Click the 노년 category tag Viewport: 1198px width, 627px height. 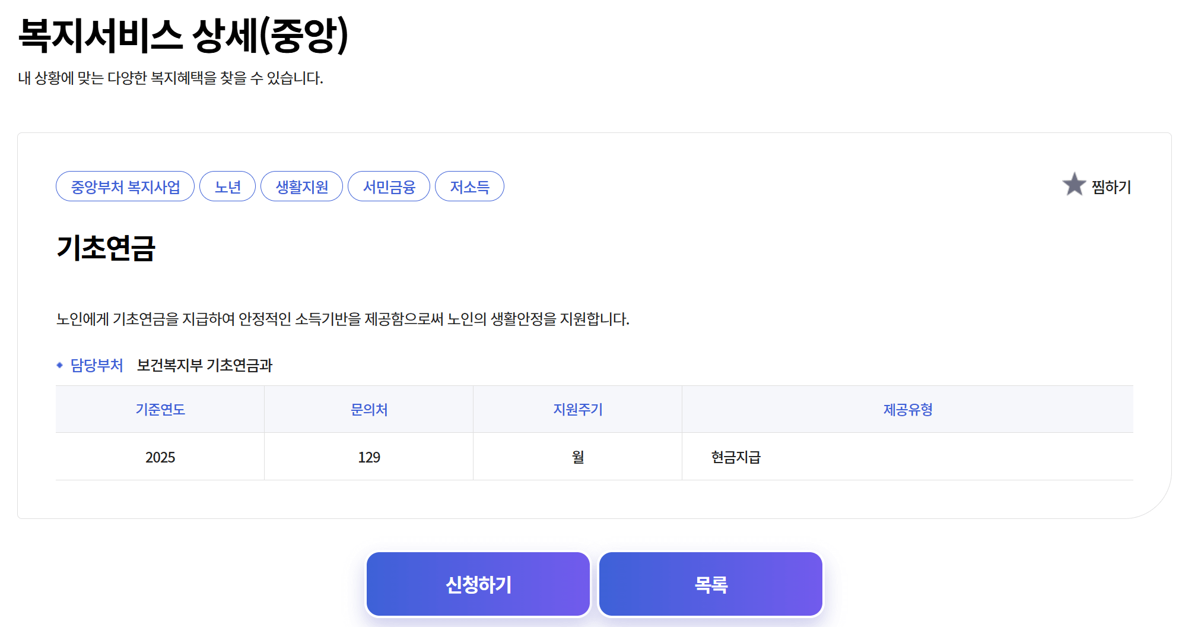coord(227,186)
